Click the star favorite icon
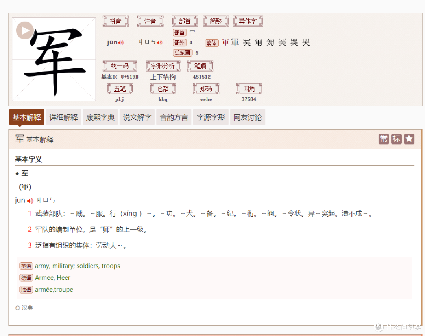Screen dimensions: 425x336 (x=409, y=139)
